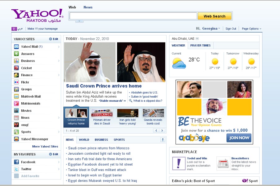
Task: Click the Answers icon
Action: pyautogui.click(x=16, y=54)
